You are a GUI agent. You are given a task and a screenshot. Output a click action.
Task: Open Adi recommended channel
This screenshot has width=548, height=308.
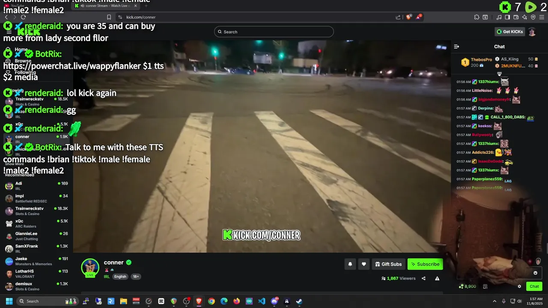click(x=36, y=186)
